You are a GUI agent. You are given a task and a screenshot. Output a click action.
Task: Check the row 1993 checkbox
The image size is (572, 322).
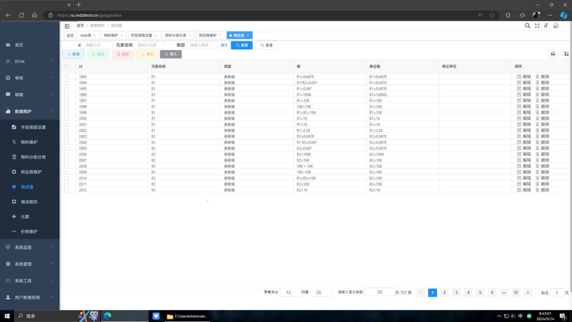tap(66, 77)
